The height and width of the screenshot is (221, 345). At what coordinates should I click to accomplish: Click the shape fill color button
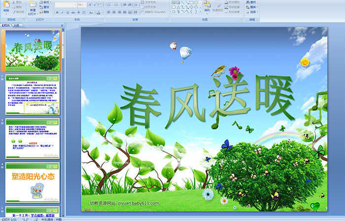point(233,2)
